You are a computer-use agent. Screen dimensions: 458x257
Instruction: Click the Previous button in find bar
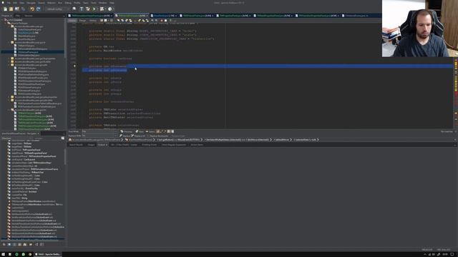127,131
